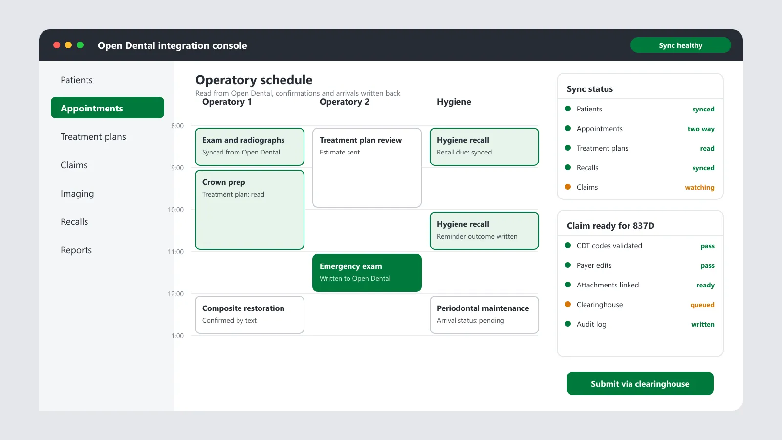782x440 pixels.
Task: Click the Claims watching status row
Action: pyautogui.click(x=640, y=187)
